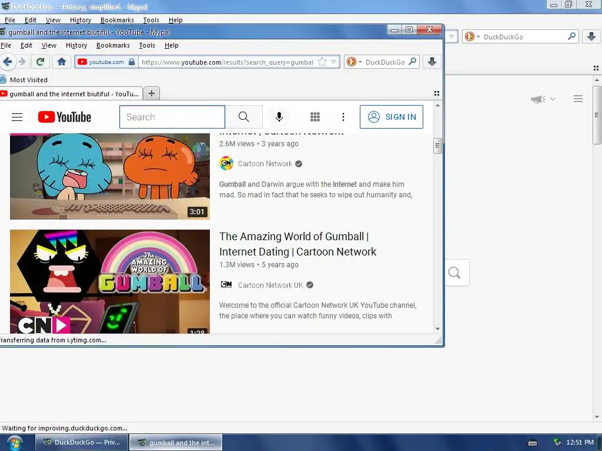Open the Internet Dating video title link

(297, 244)
